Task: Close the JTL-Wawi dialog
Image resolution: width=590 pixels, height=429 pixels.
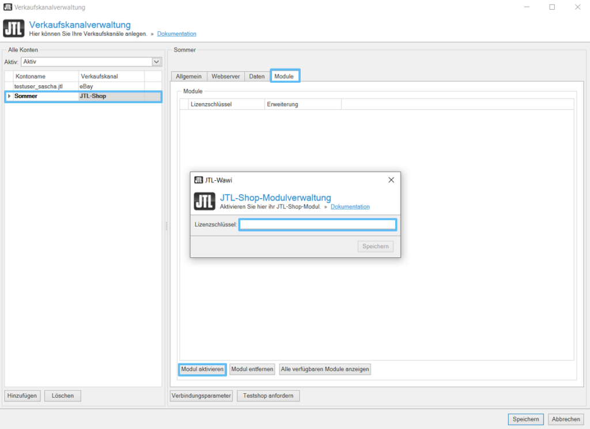Action: click(391, 180)
